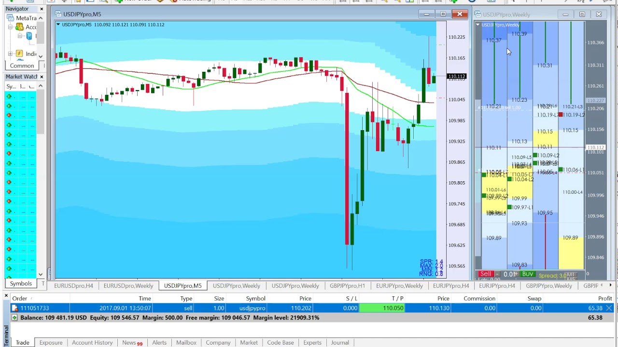Open the Trade tab in Terminal

pos(22,343)
